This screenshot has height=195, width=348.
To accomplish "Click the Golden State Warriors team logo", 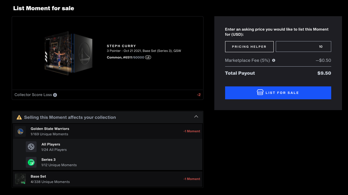I will coord(20,131).
